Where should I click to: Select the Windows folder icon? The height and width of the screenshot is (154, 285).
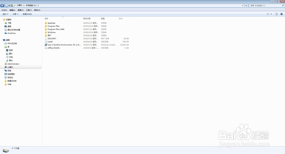click(x=46, y=32)
